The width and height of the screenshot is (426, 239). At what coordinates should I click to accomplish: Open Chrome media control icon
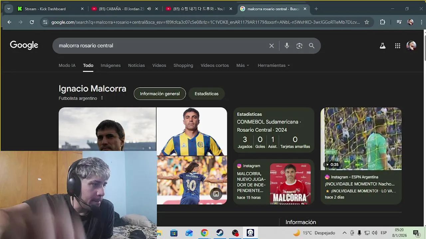(399, 22)
